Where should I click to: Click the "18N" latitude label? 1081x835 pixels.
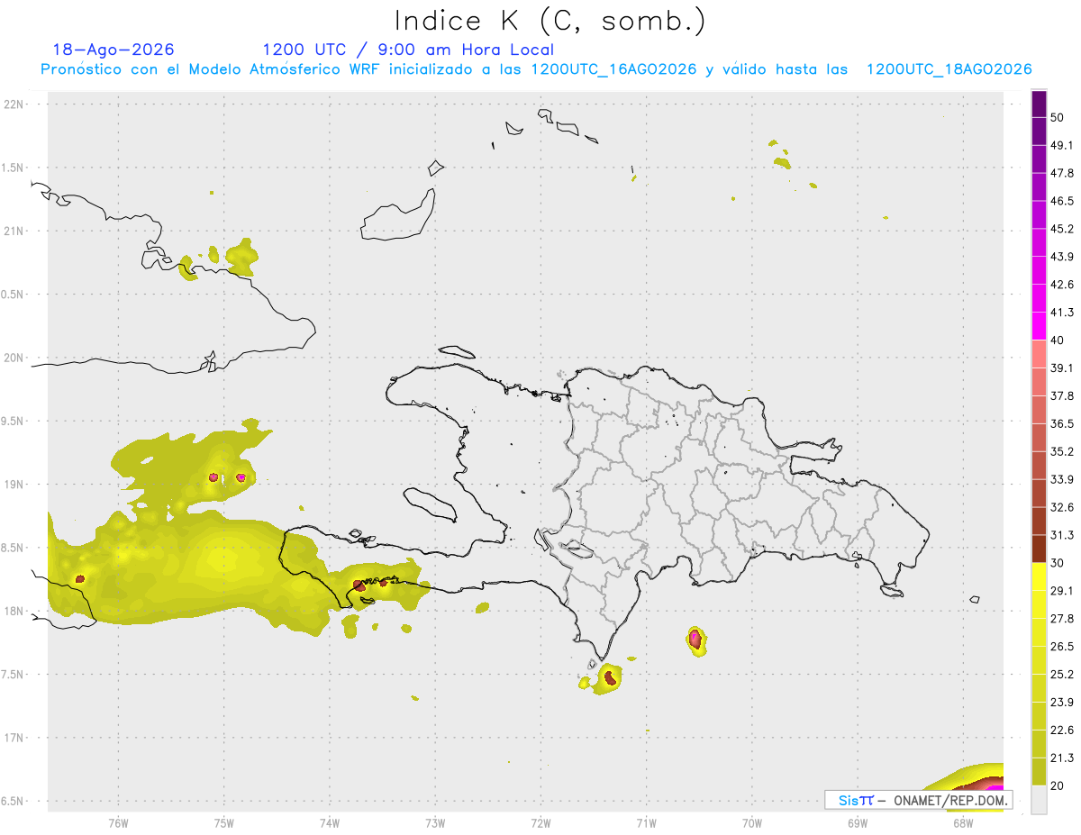14,611
